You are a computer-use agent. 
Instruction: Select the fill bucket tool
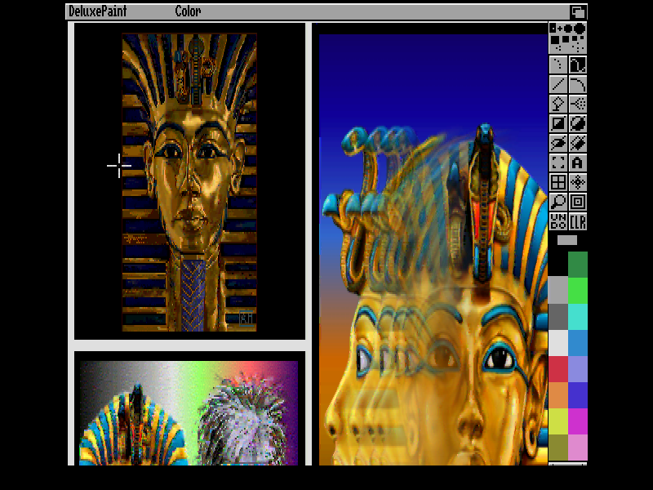tap(558, 104)
